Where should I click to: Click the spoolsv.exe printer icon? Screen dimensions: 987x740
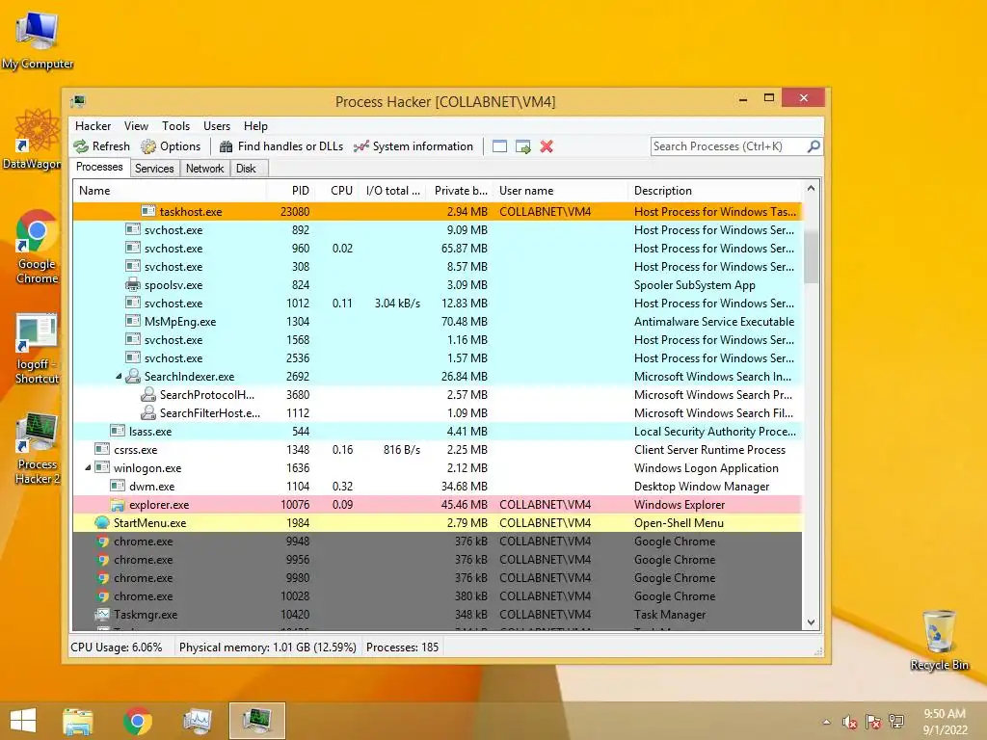[133, 284]
